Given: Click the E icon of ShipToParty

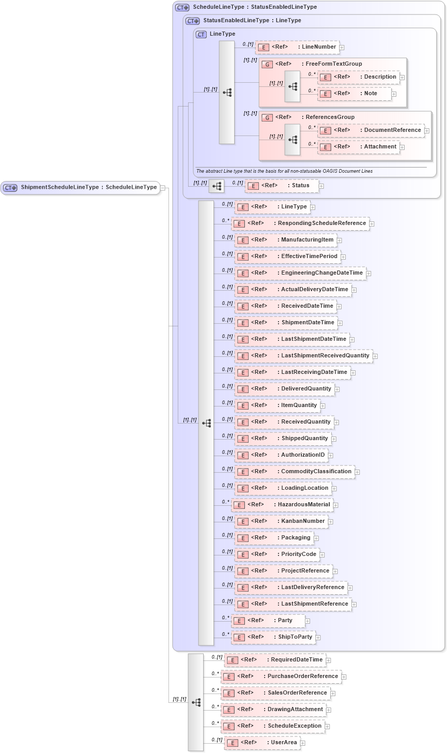Looking at the screenshot, I should (x=239, y=637).
